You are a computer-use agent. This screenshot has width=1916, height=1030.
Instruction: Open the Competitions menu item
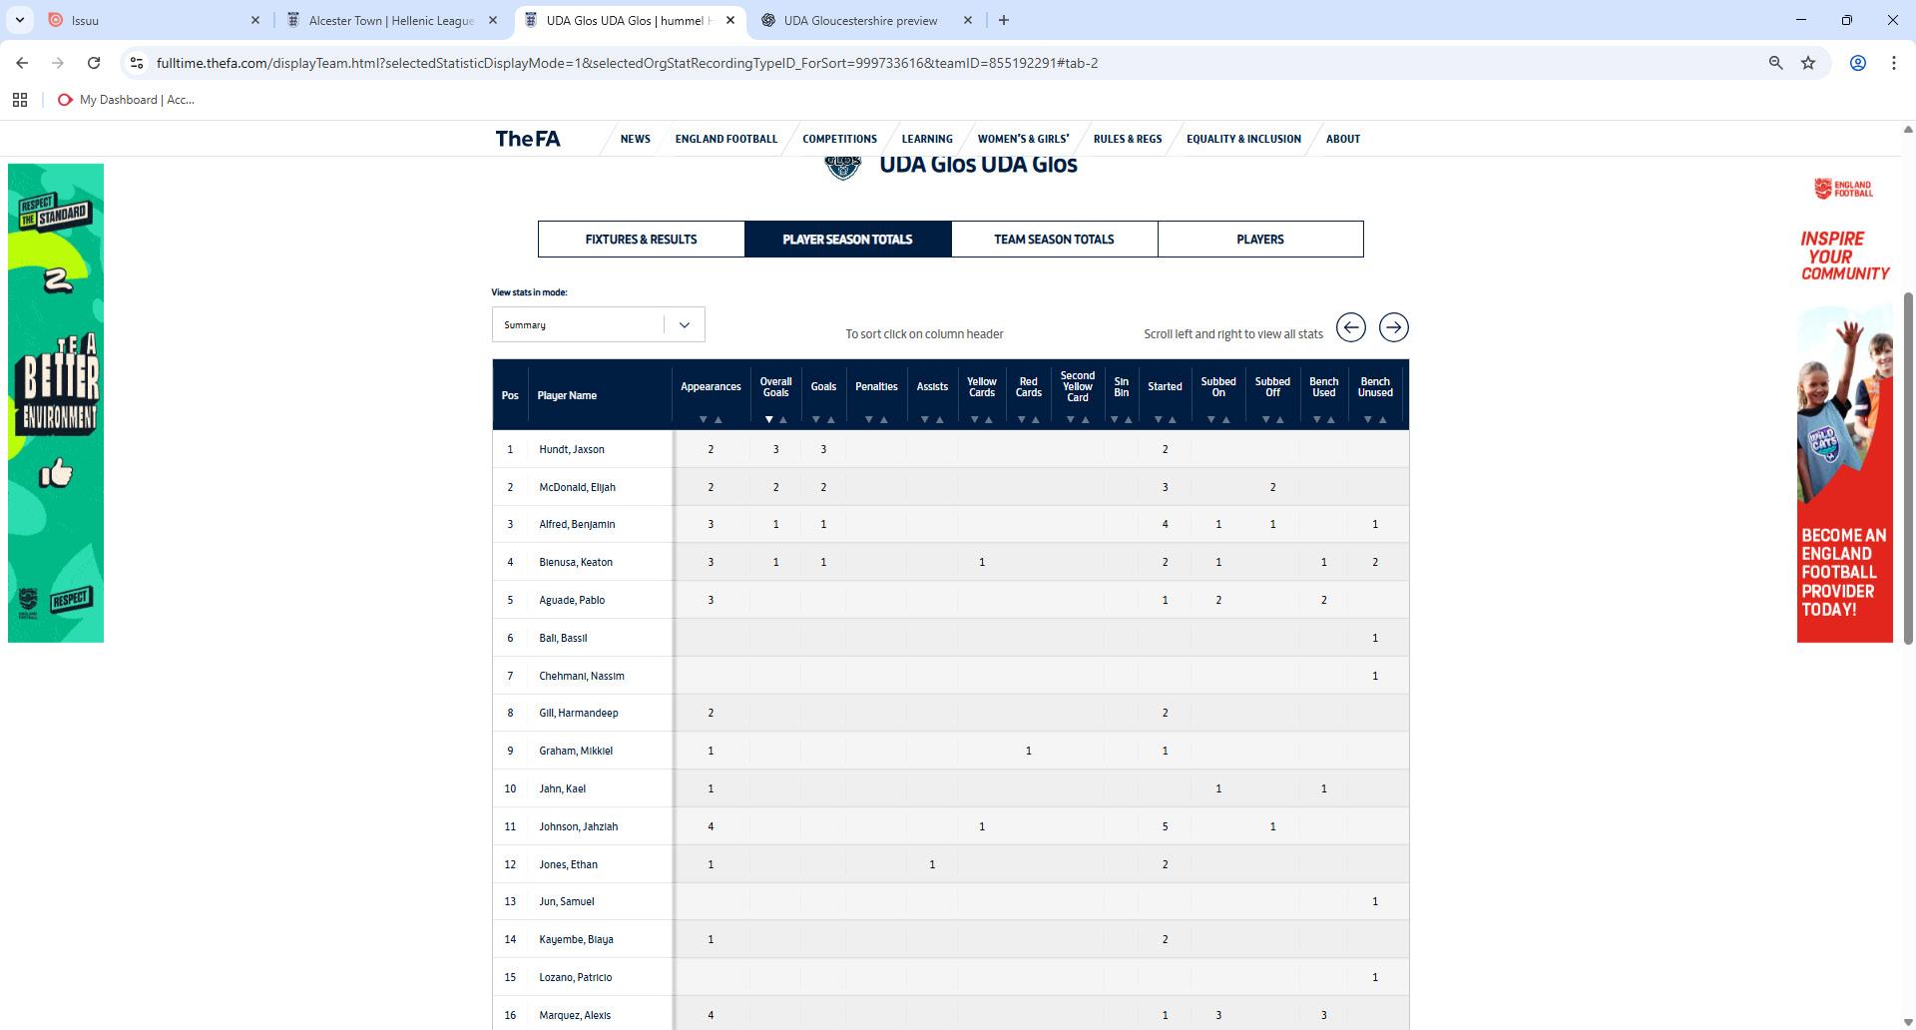(x=839, y=139)
